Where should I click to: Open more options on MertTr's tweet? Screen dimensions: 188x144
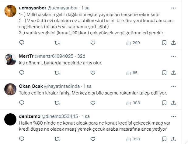pyautogui.click(x=173, y=56)
